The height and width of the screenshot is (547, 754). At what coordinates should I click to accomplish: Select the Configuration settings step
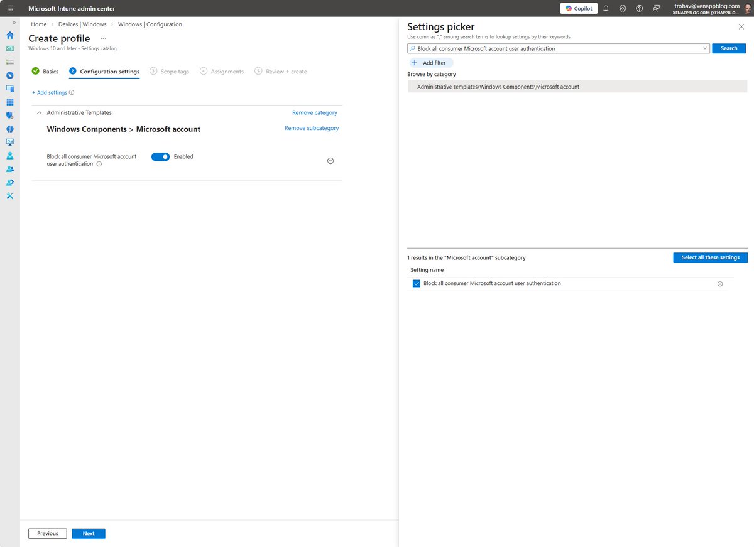pyautogui.click(x=104, y=72)
